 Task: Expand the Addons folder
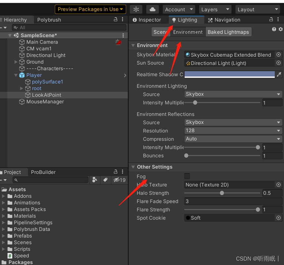(x=3, y=196)
